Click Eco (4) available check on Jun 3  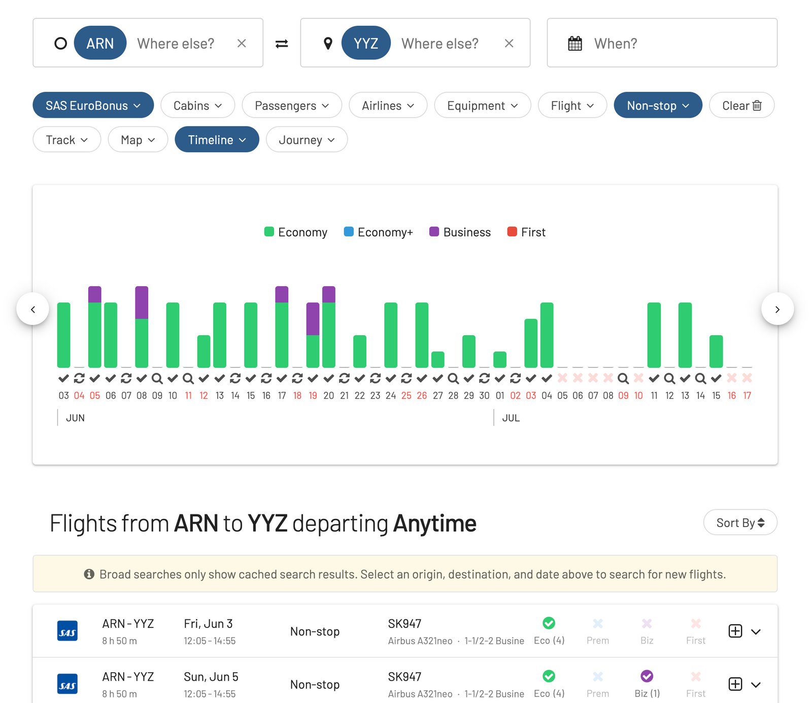point(549,623)
